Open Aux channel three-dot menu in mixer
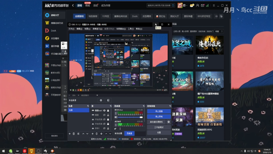This screenshot has height=154, width=273. click(116, 113)
